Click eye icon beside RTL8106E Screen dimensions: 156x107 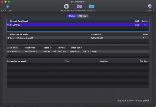[8, 25]
